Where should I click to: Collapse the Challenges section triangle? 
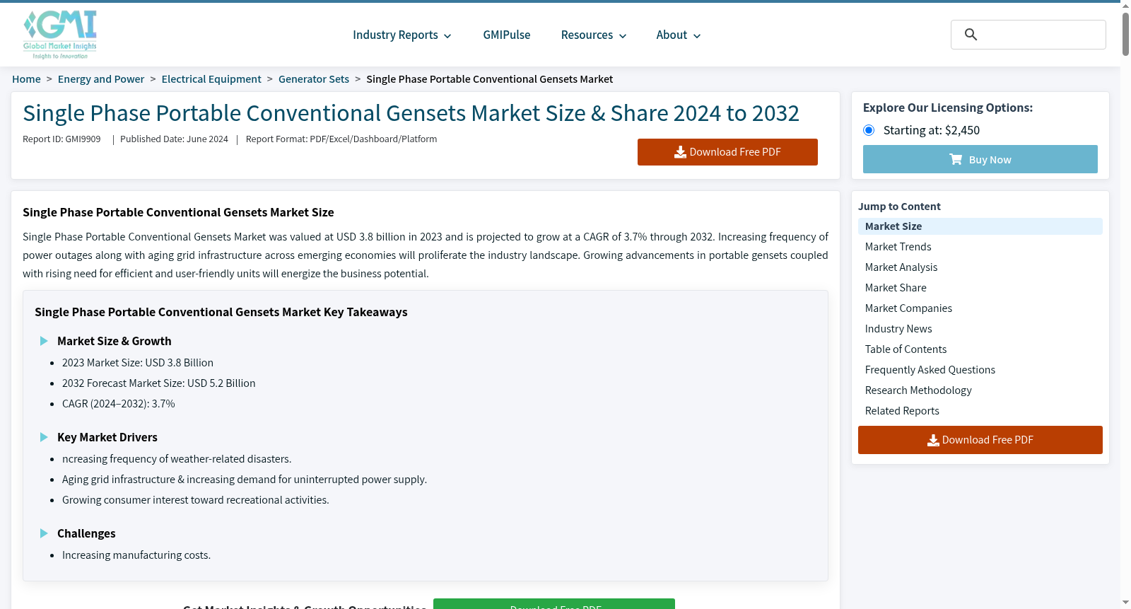coord(44,533)
